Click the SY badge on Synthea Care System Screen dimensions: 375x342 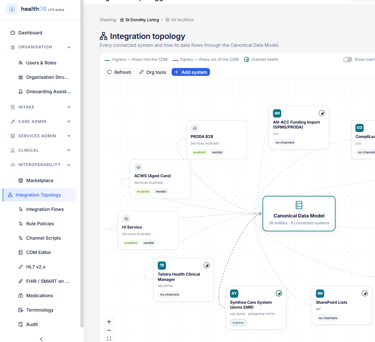point(234,293)
